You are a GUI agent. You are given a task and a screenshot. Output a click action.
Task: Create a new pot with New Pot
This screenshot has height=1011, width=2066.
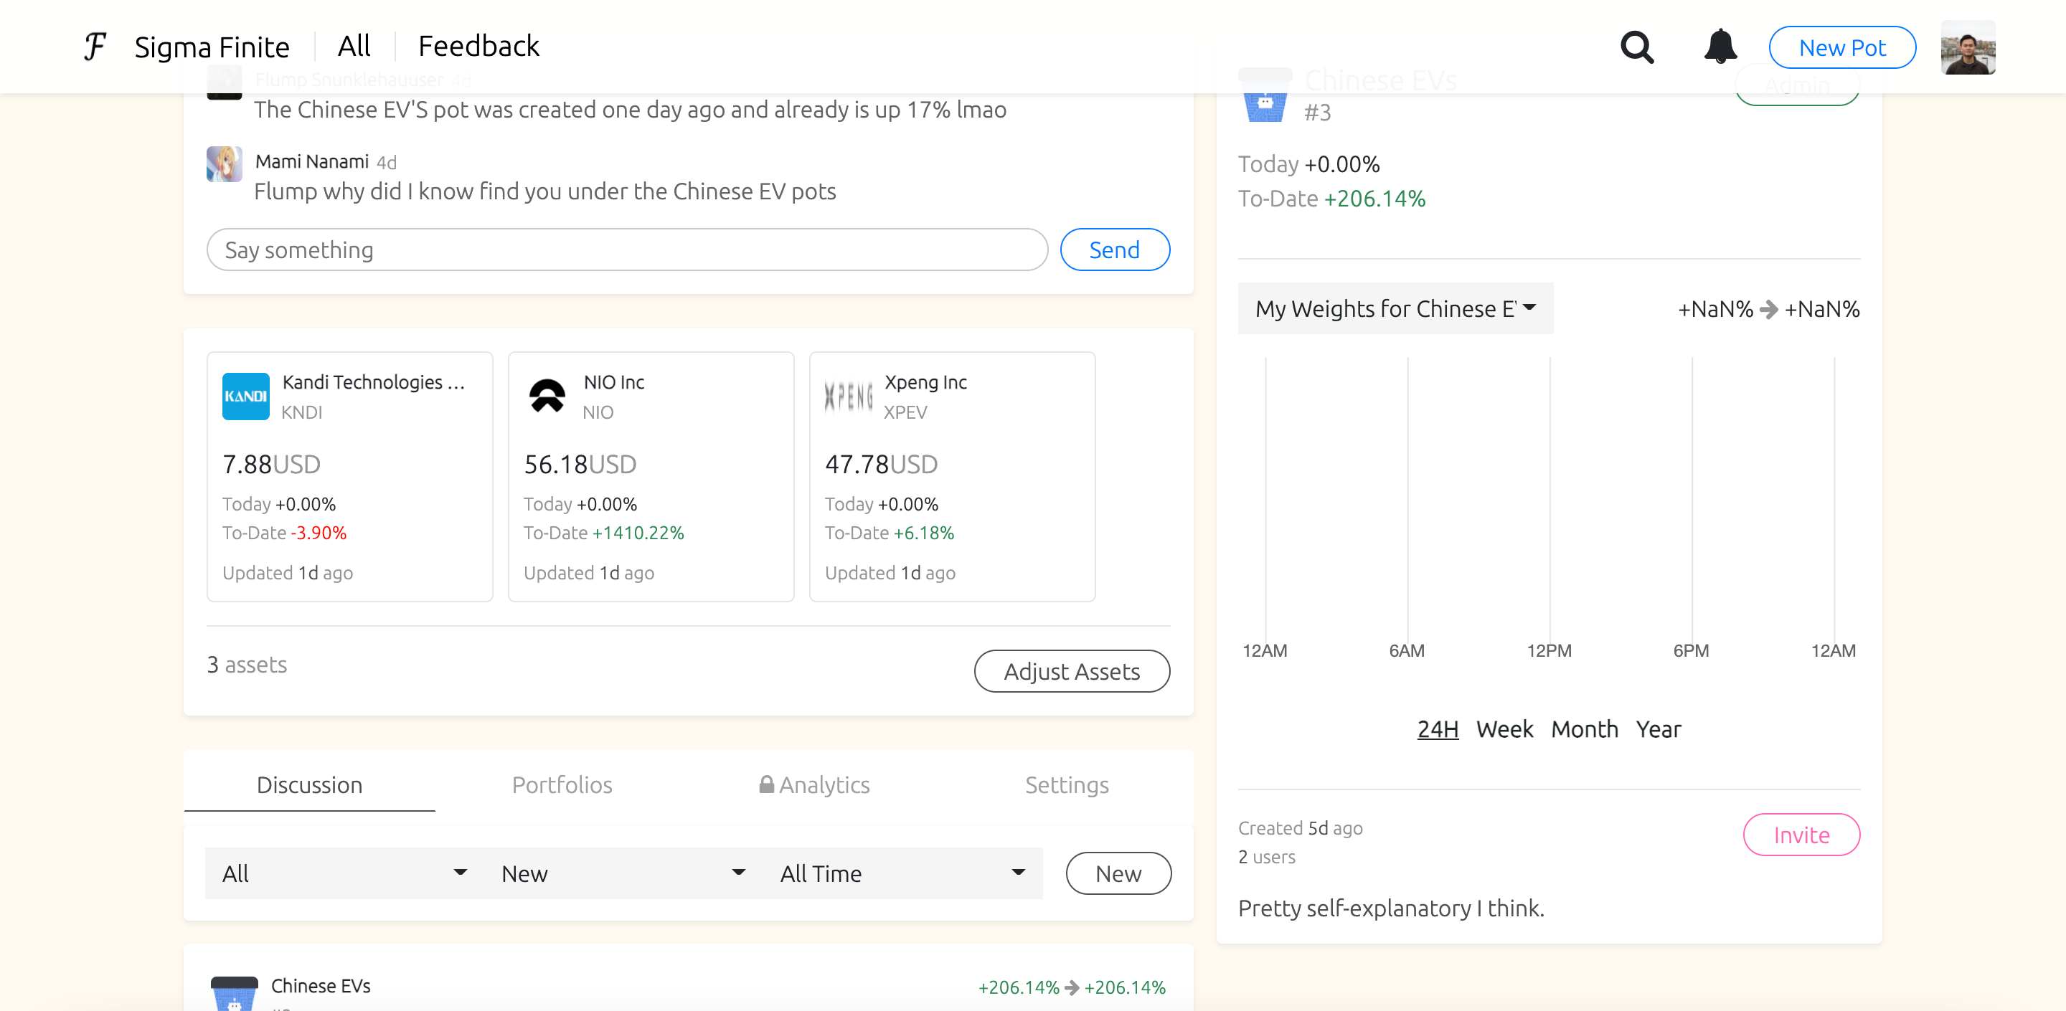(1841, 47)
